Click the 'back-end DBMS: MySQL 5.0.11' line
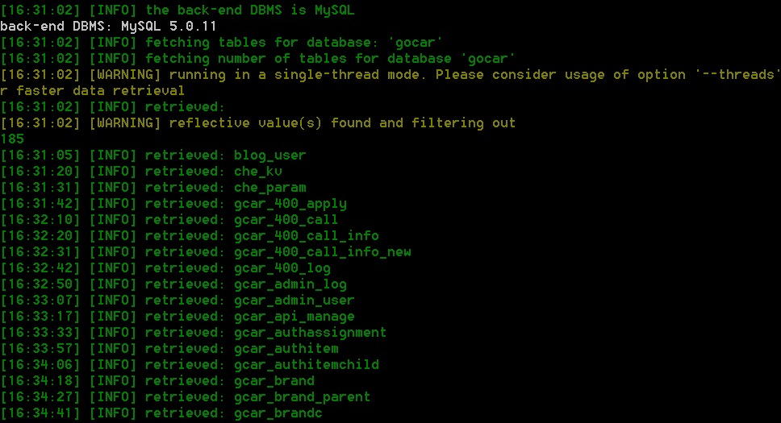 108,27
